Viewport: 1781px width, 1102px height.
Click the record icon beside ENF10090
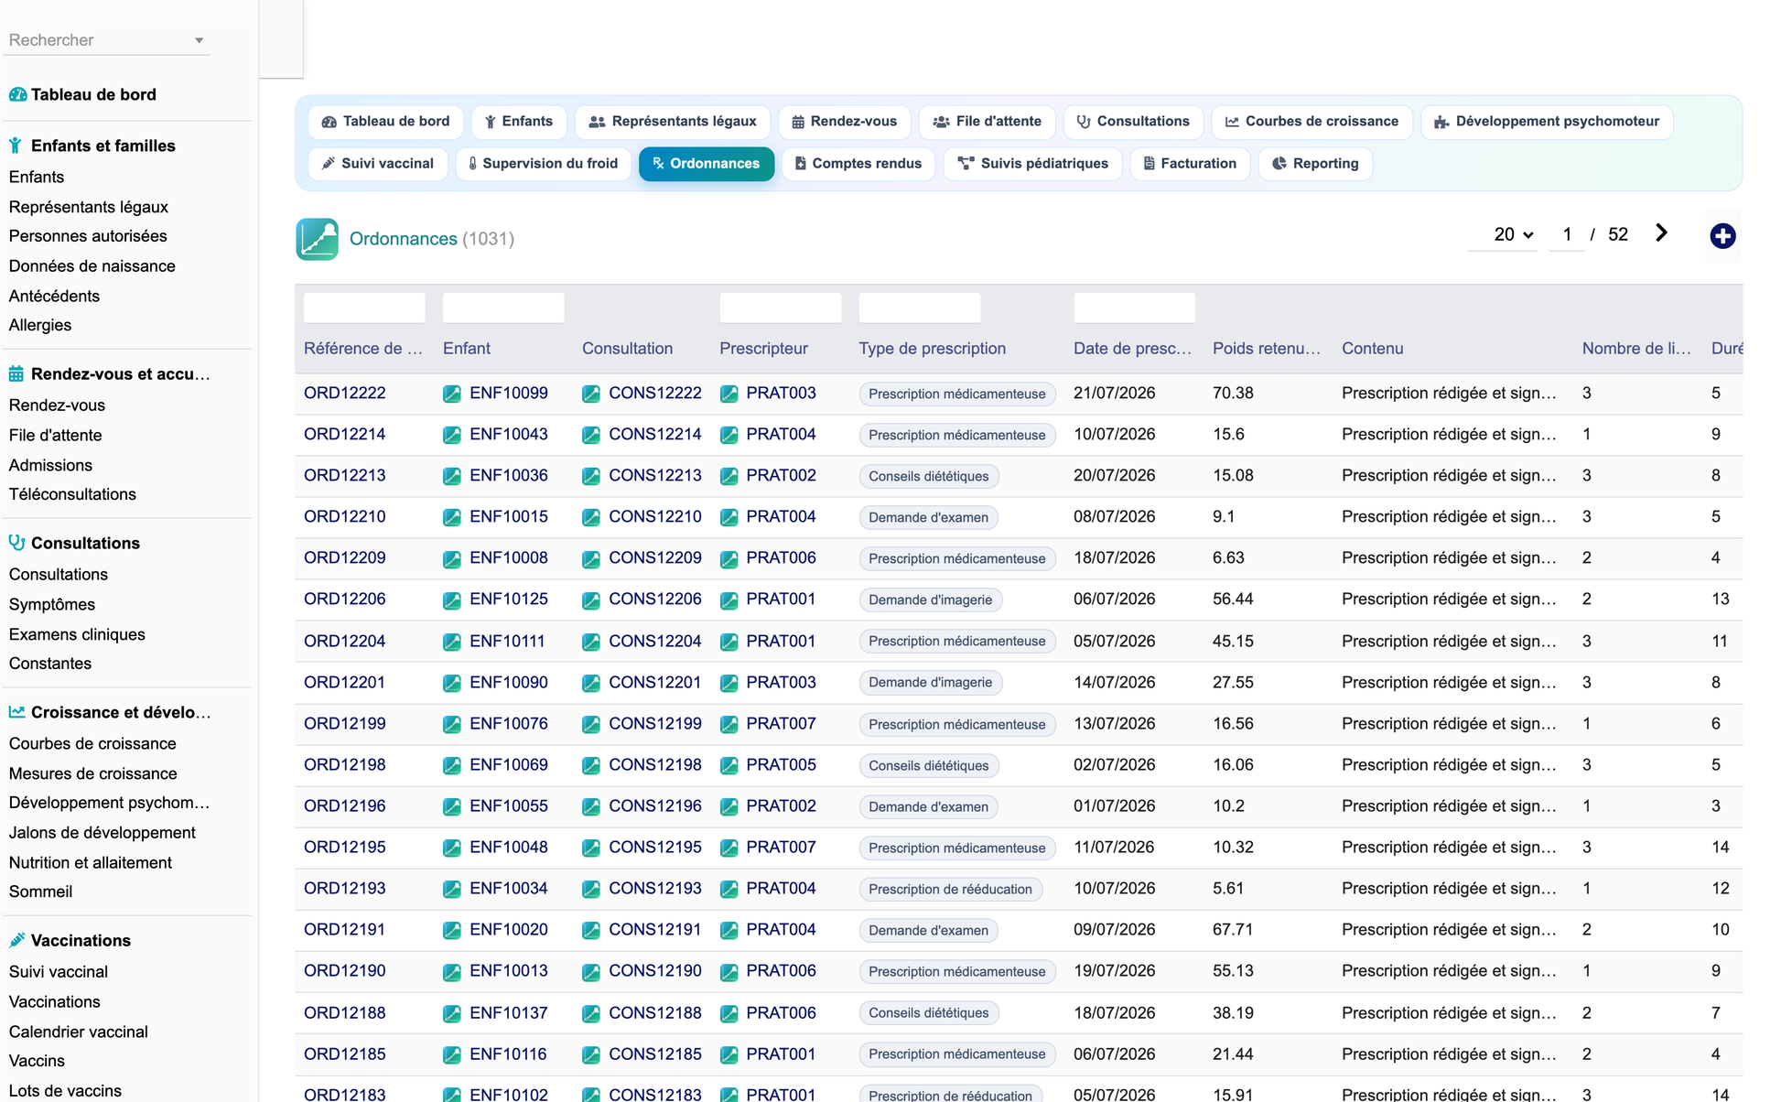[x=452, y=683]
